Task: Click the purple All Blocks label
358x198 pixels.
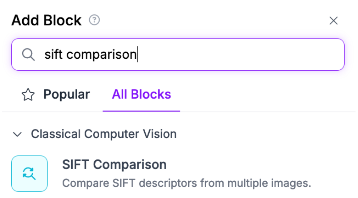Action: [141, 95]
